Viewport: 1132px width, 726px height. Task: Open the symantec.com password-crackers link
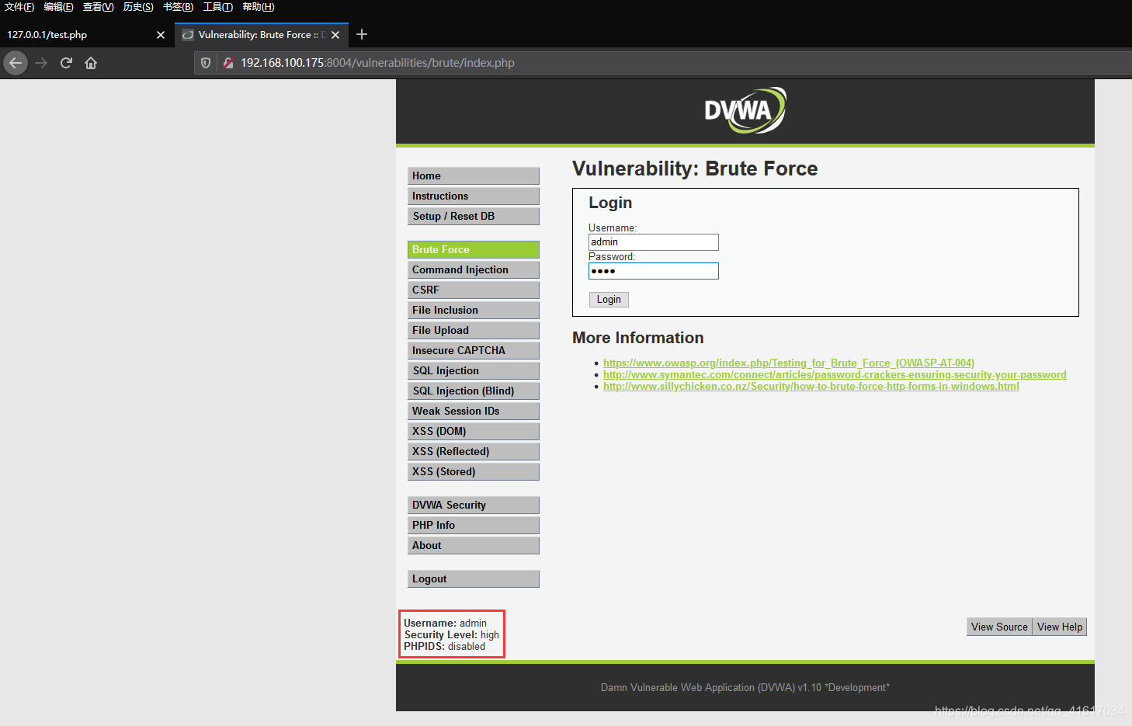[835, 374]
